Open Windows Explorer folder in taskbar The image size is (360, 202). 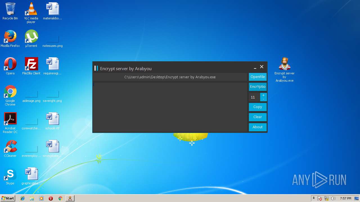click(32, 198)
